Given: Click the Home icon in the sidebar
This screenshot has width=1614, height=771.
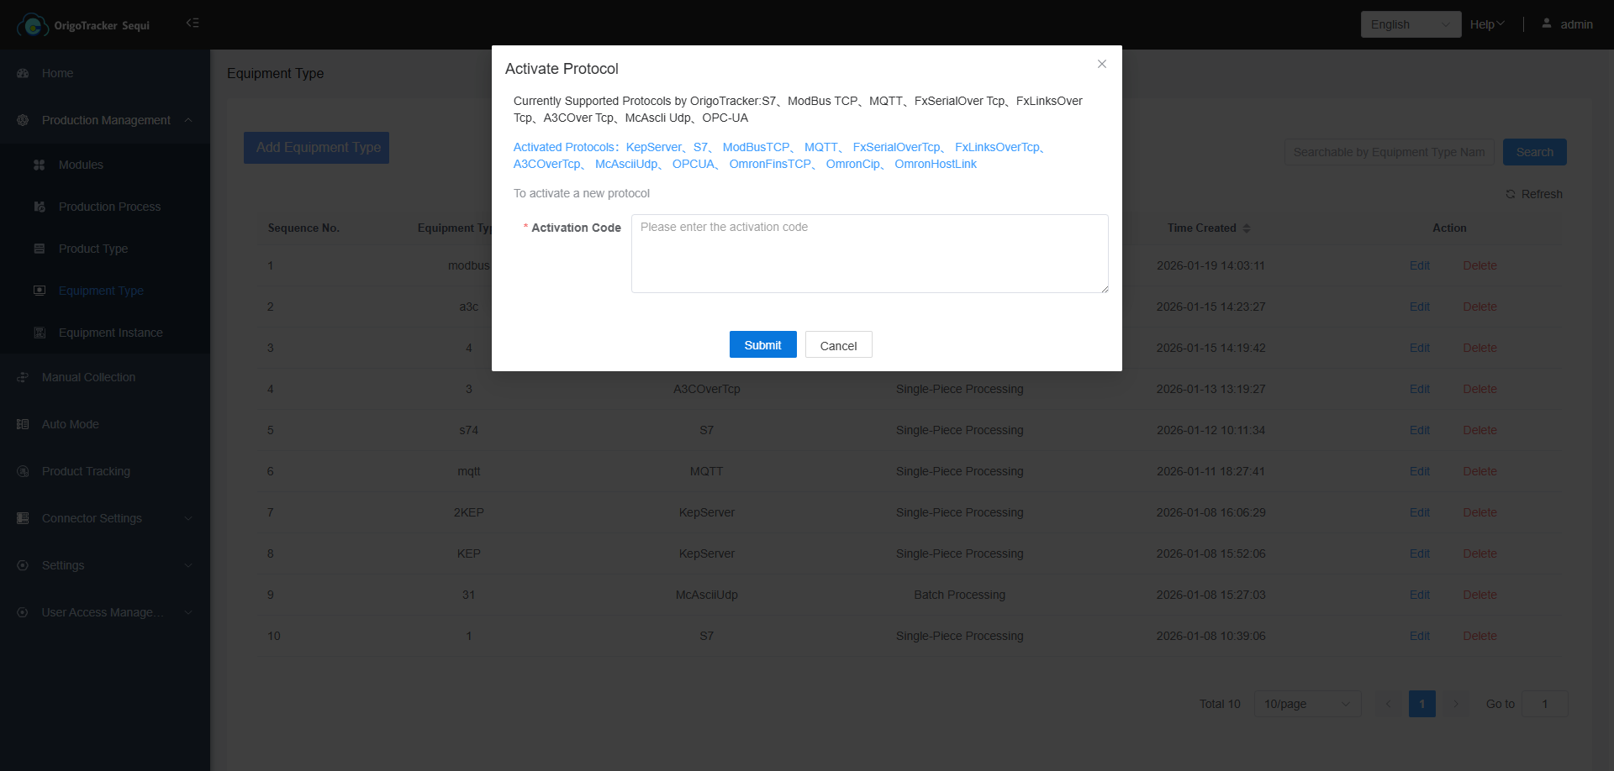Looking at the screenshot, I should click(23, 73).
